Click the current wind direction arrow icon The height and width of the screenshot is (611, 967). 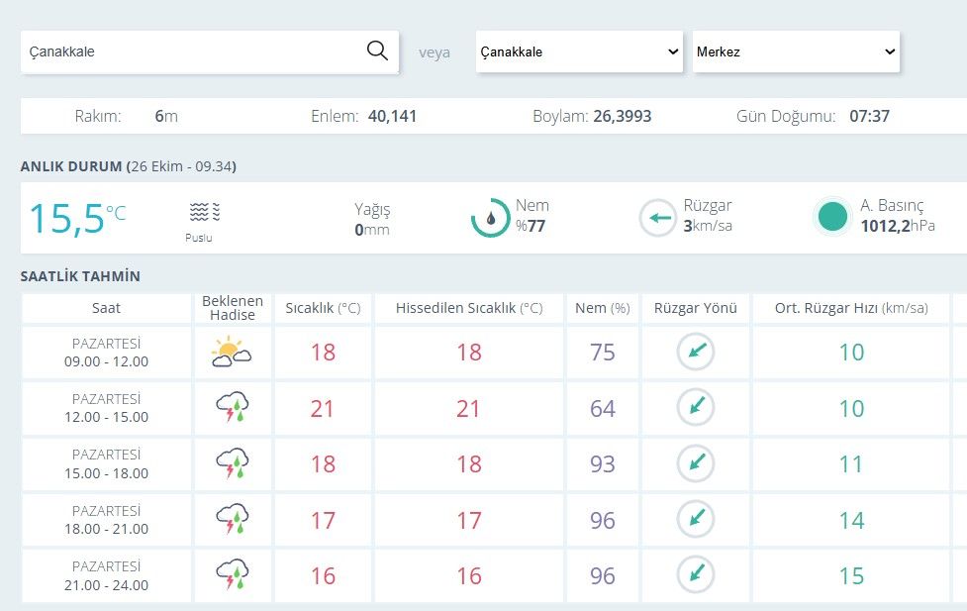(x=658, y=217)
